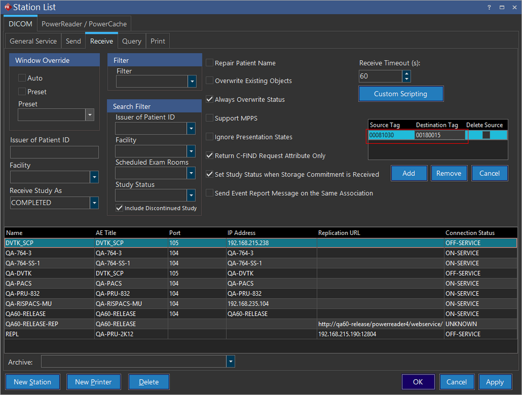Open the PowerReader / PowerCache tab
The height and width of the screenshot is (395, 522).
click(84, 24)
